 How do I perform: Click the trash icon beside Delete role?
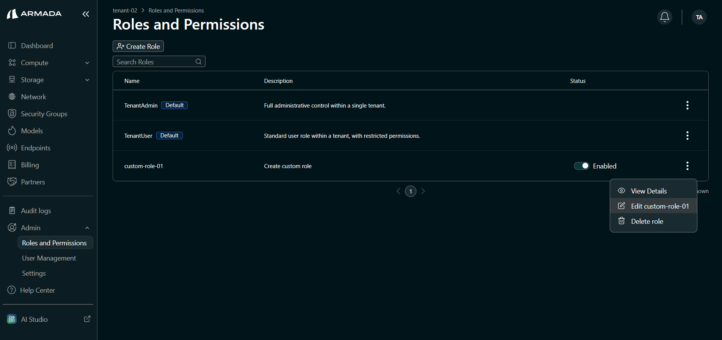[622, 221]
